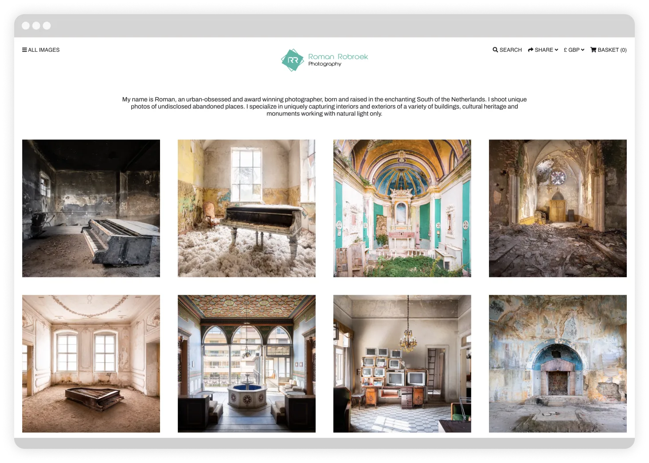Click the photographer biography paragraph text
This screenshot has height=463, width=649.
pyautogui.click(x=324, y=107)
